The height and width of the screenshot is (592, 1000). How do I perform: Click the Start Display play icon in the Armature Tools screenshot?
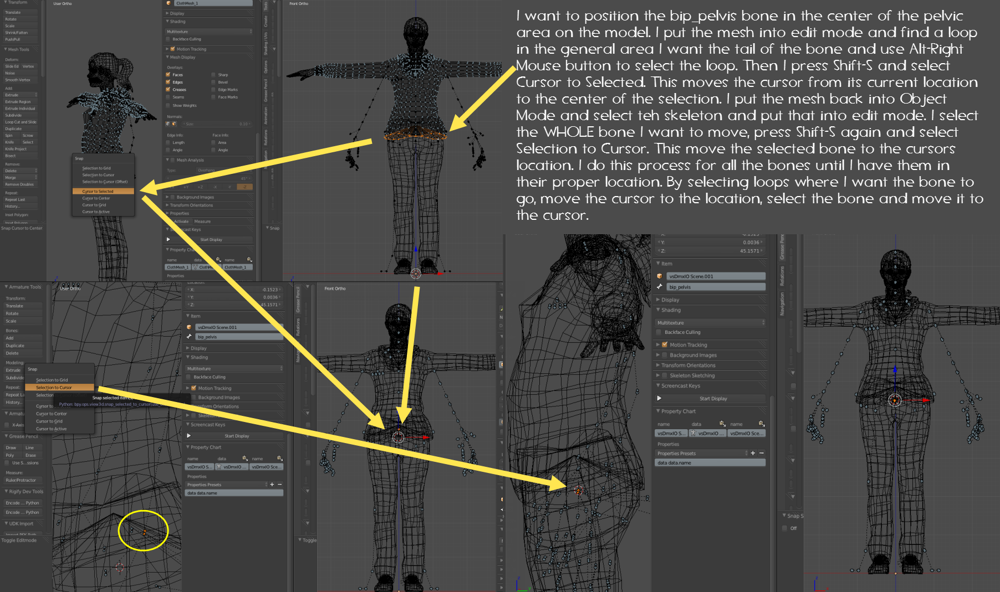(189, 436)
